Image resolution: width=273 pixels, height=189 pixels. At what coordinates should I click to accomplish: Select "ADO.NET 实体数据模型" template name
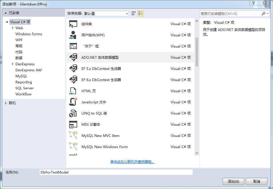click(100, 57)
